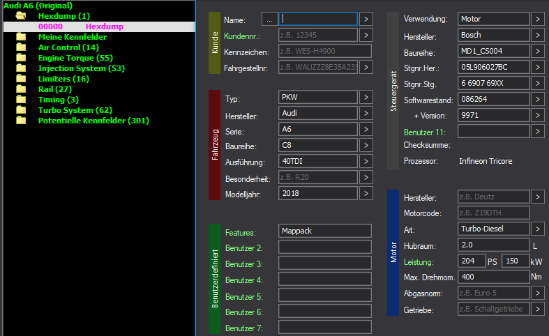Screen dimensions: 549x336
Task: Click into the Kennzeichen field
Action: pyautogui.click(x=325, y=51)
